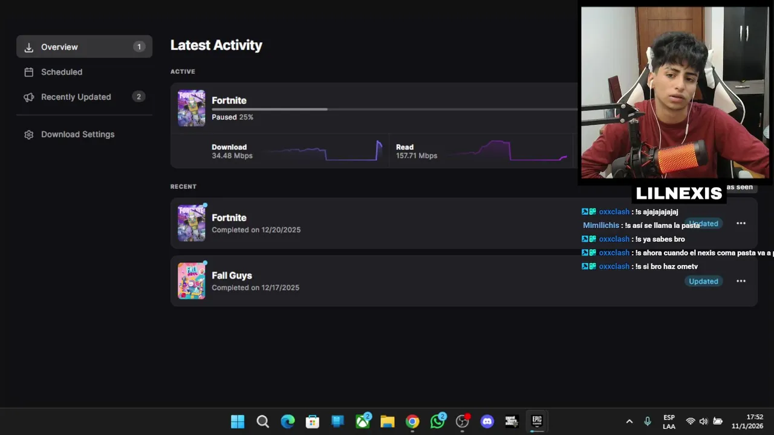Open the three-dot menu for recent Fortnite

point(741,223)
